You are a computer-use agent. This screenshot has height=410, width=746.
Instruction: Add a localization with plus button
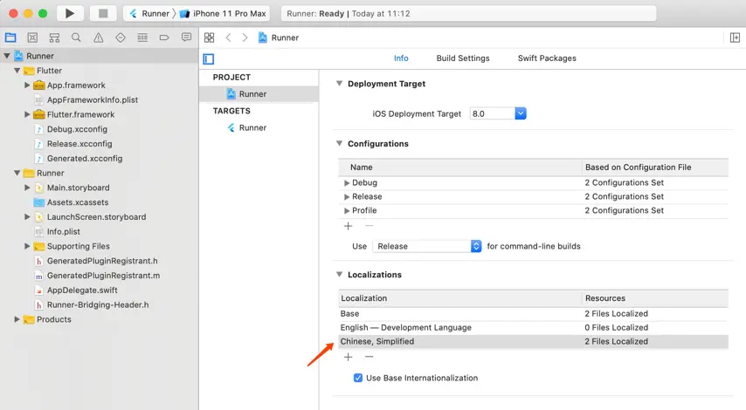349,357
